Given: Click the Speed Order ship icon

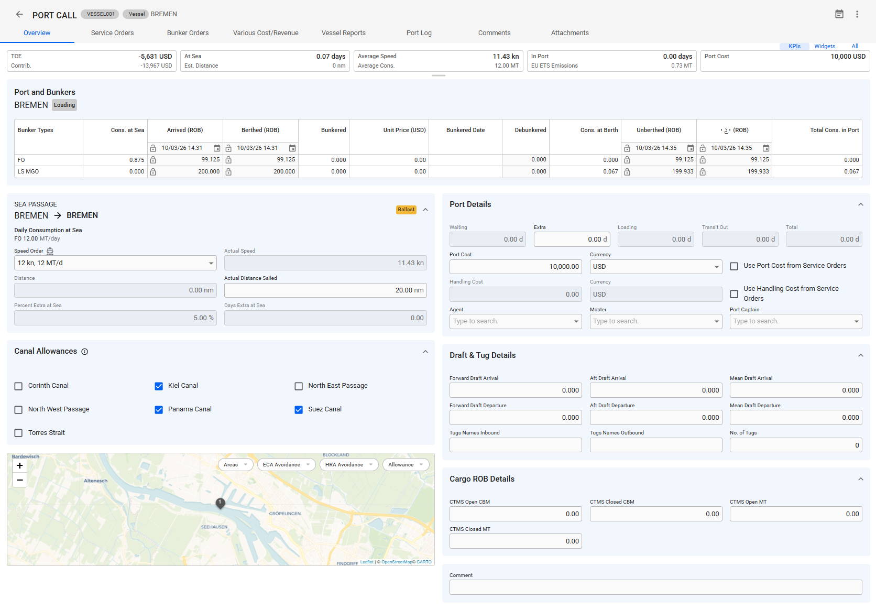Looking at the screenshot, I should coord(50,251).
